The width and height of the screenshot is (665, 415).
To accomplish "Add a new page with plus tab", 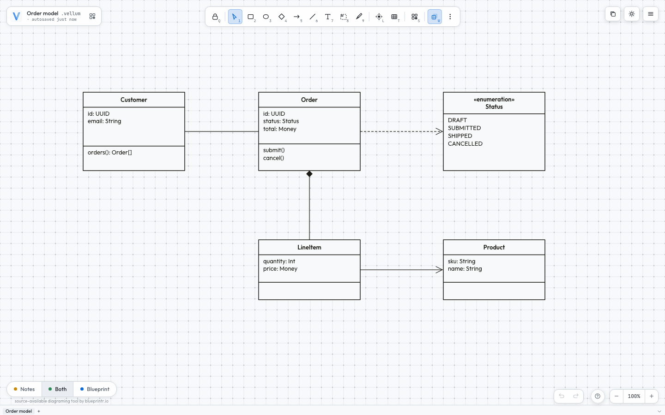I will click(x=39, y=411).
